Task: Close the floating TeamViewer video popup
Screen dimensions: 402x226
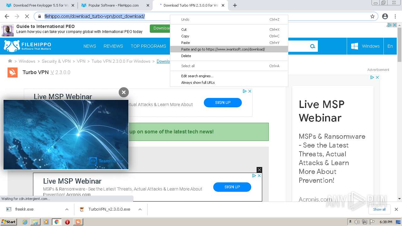Action: pyautogui.click(x=124, y=92)
